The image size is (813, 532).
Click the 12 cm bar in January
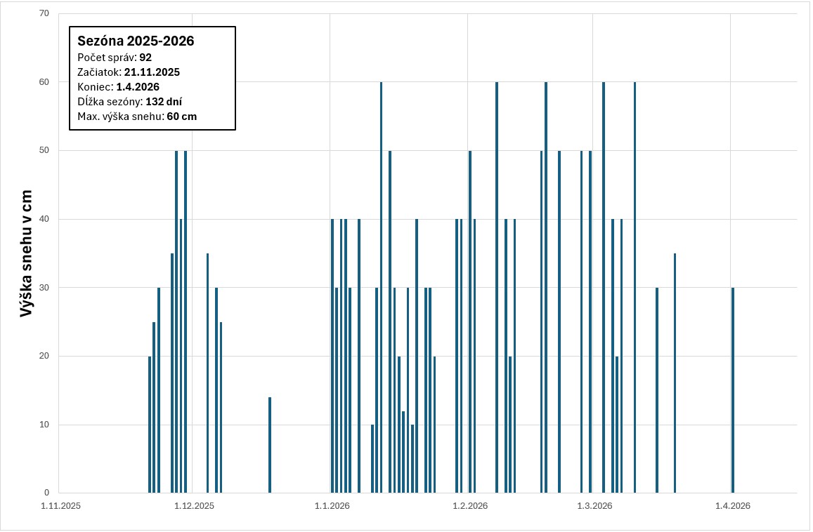coord(403,452)
